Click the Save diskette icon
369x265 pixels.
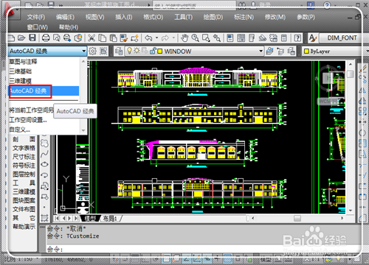pos(32,38)
